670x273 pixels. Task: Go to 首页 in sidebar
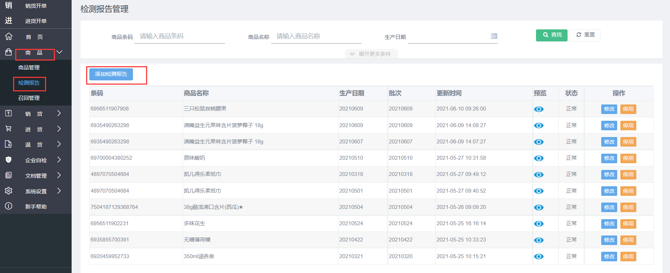pyautogui.click(x=34, y=37)
